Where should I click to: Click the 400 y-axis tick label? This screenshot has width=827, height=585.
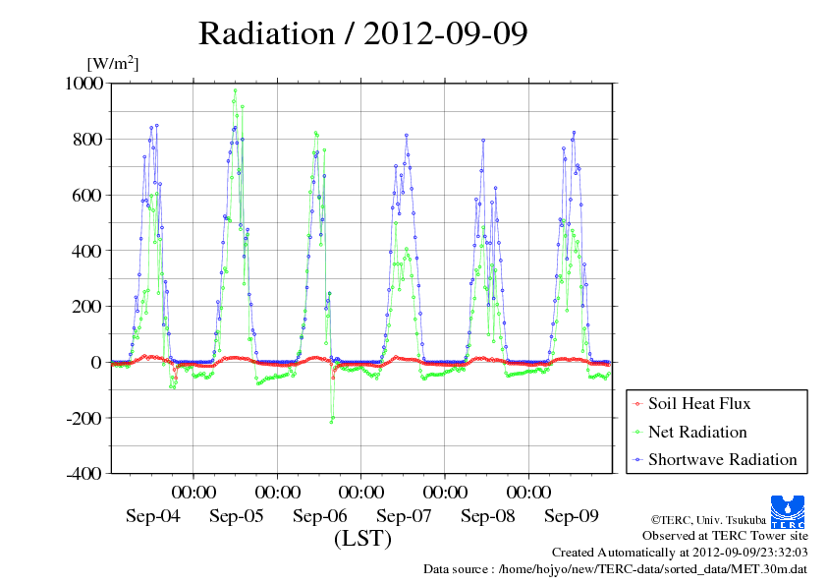87,251
